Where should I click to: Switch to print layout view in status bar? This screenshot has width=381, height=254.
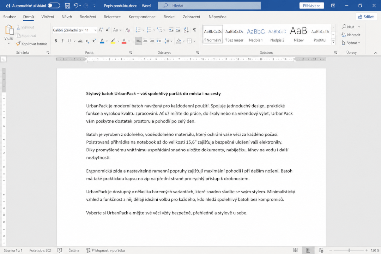tap(308, 250)
